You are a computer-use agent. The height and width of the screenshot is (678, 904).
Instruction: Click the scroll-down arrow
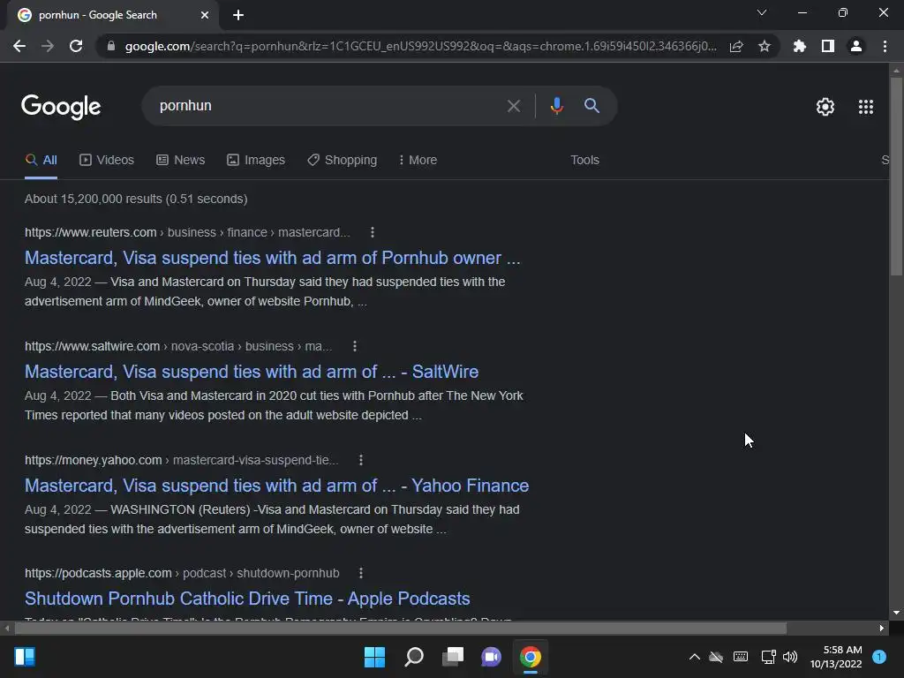coord(896,613)
